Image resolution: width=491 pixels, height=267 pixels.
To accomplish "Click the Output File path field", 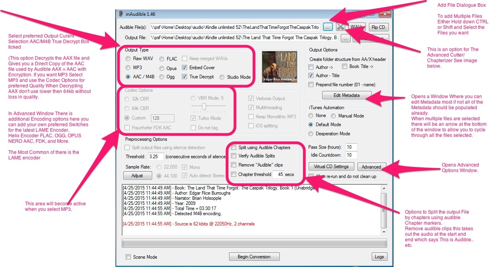I will [x=244, y=38].
